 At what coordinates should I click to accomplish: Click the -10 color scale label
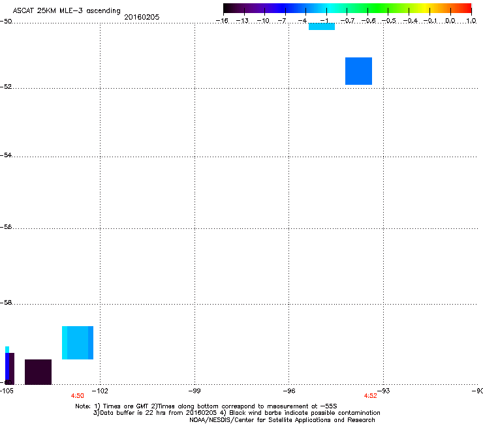point(263,21)
